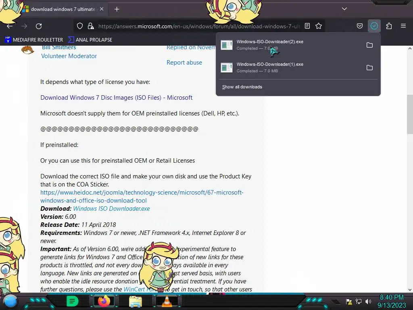413x310 pixels.
Task: Open File Explorer from the taskbar
Action: (136, 301)
